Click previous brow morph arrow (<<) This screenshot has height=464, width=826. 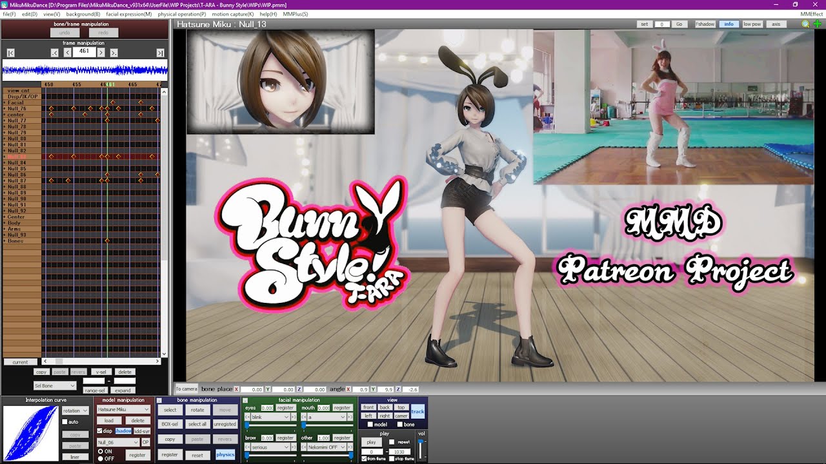point(247,447)
